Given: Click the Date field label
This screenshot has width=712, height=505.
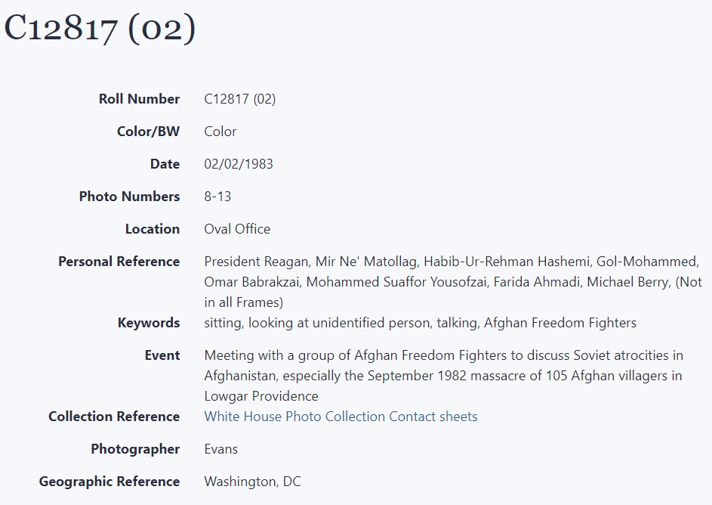Looking at the screenshot, I should 165,164.
